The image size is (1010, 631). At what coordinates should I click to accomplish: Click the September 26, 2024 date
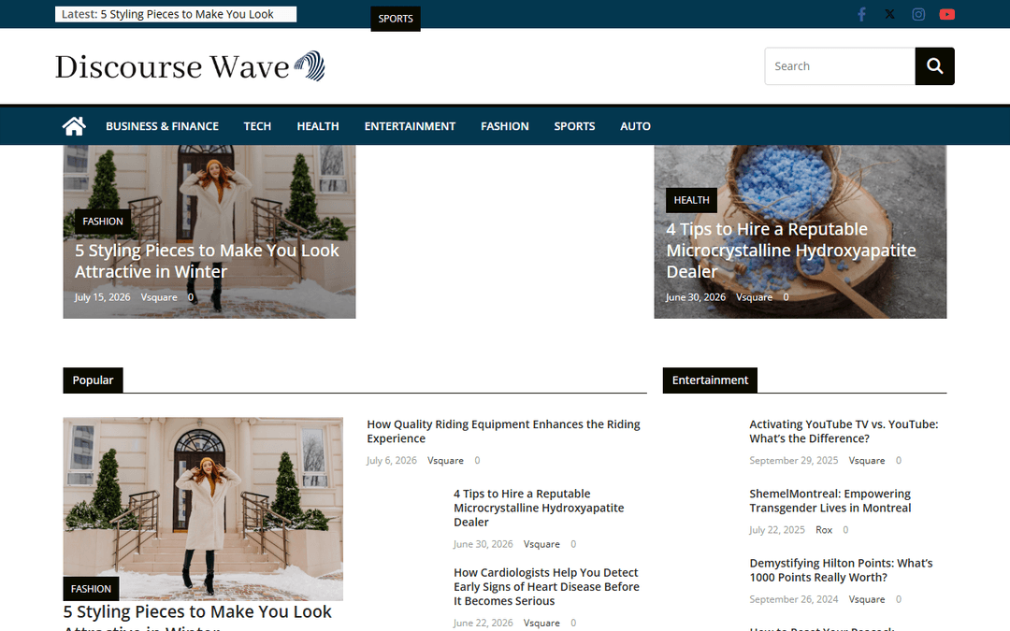point(794,599)
